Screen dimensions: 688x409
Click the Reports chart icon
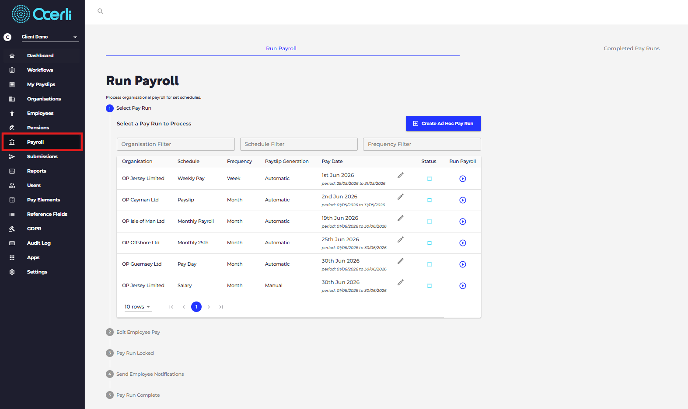[12, 171]
